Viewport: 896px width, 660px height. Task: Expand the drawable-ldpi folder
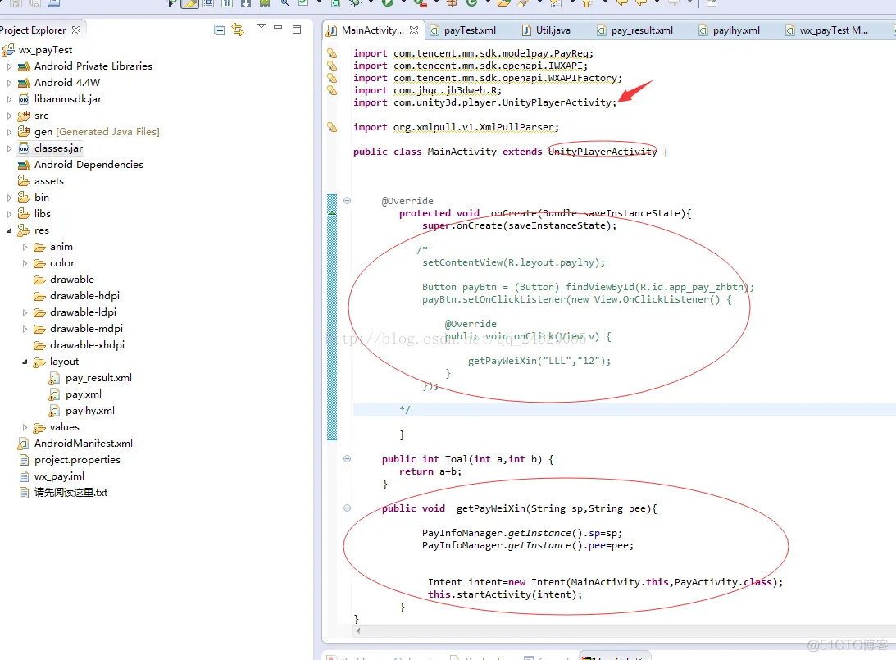[x=25, y=312]
